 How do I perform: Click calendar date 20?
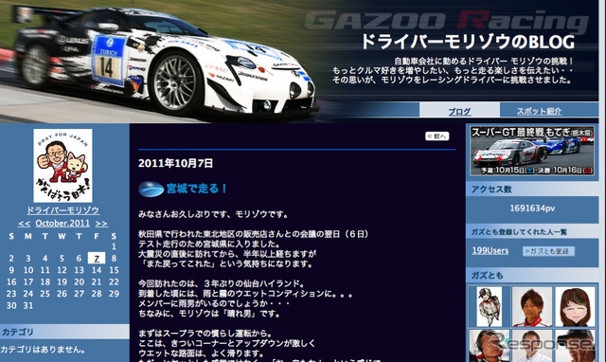pos(80,282)
